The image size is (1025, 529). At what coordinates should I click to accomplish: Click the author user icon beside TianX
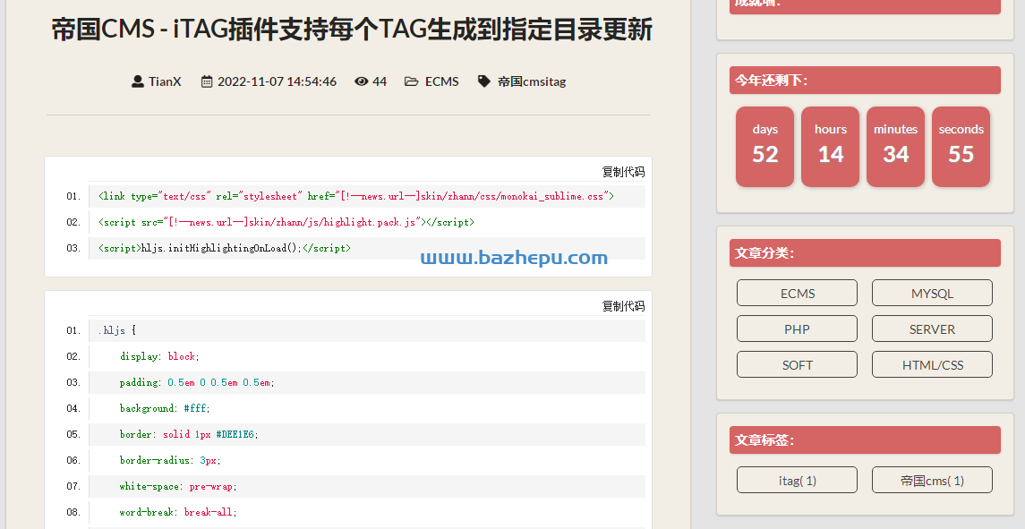[x=137, y=81]
